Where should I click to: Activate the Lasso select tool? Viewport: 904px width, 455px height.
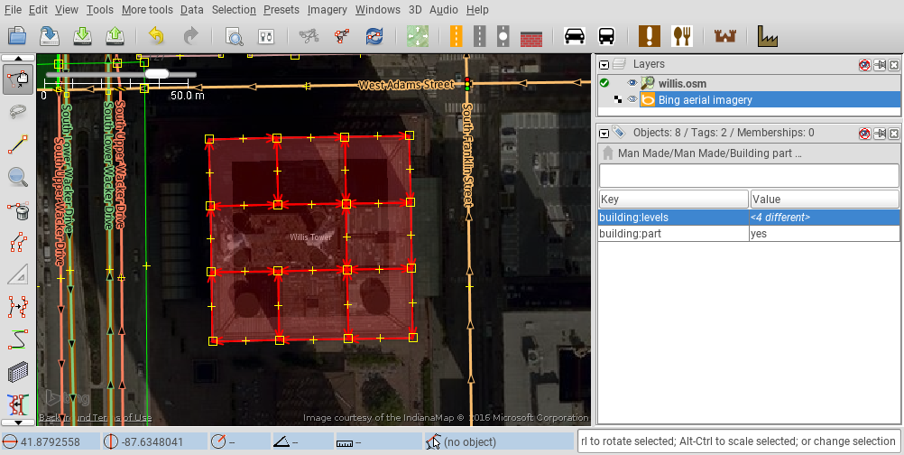[18, 111]
